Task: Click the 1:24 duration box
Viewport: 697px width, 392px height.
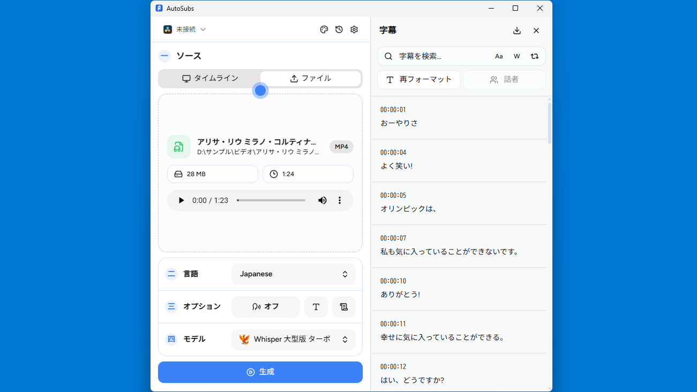Action: pyautogui.click(x=308, y=174)
